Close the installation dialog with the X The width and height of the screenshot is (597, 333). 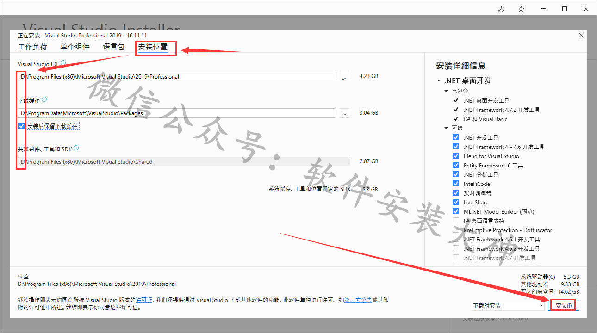581,35
